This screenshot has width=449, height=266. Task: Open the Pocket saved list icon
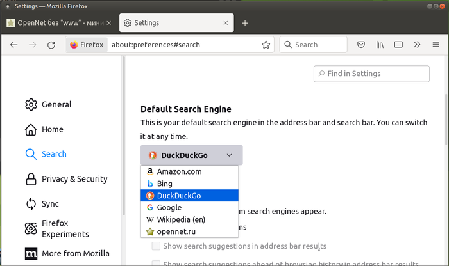pyautogui.click(x=361, y=45)
